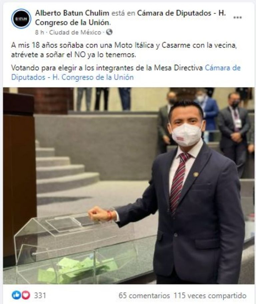Screen dimensions: 256x304
Task: Open the 331 reactions count
Action: pyautogui.click(x=40, y=295)
